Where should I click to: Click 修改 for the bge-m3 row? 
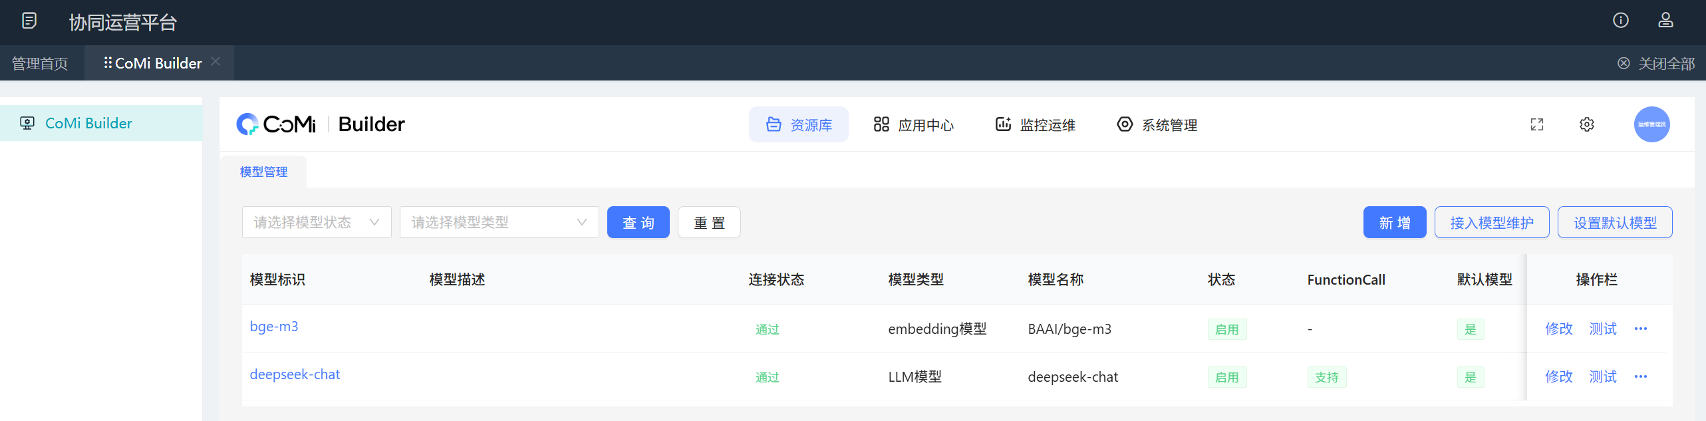click(x=1559, y=329)
